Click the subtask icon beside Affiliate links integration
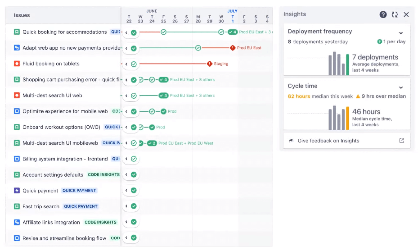Image resolution: width=418 pixels, height=247 pixels. click(17, 222)
